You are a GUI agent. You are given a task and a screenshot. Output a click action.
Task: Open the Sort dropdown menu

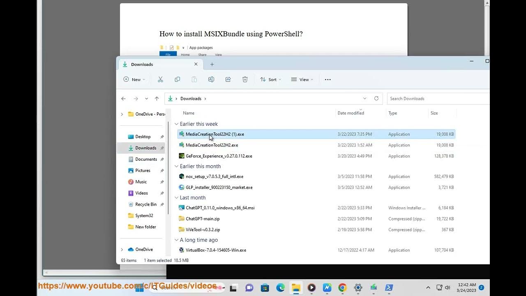pyautogui.click(x=270, y=79)
